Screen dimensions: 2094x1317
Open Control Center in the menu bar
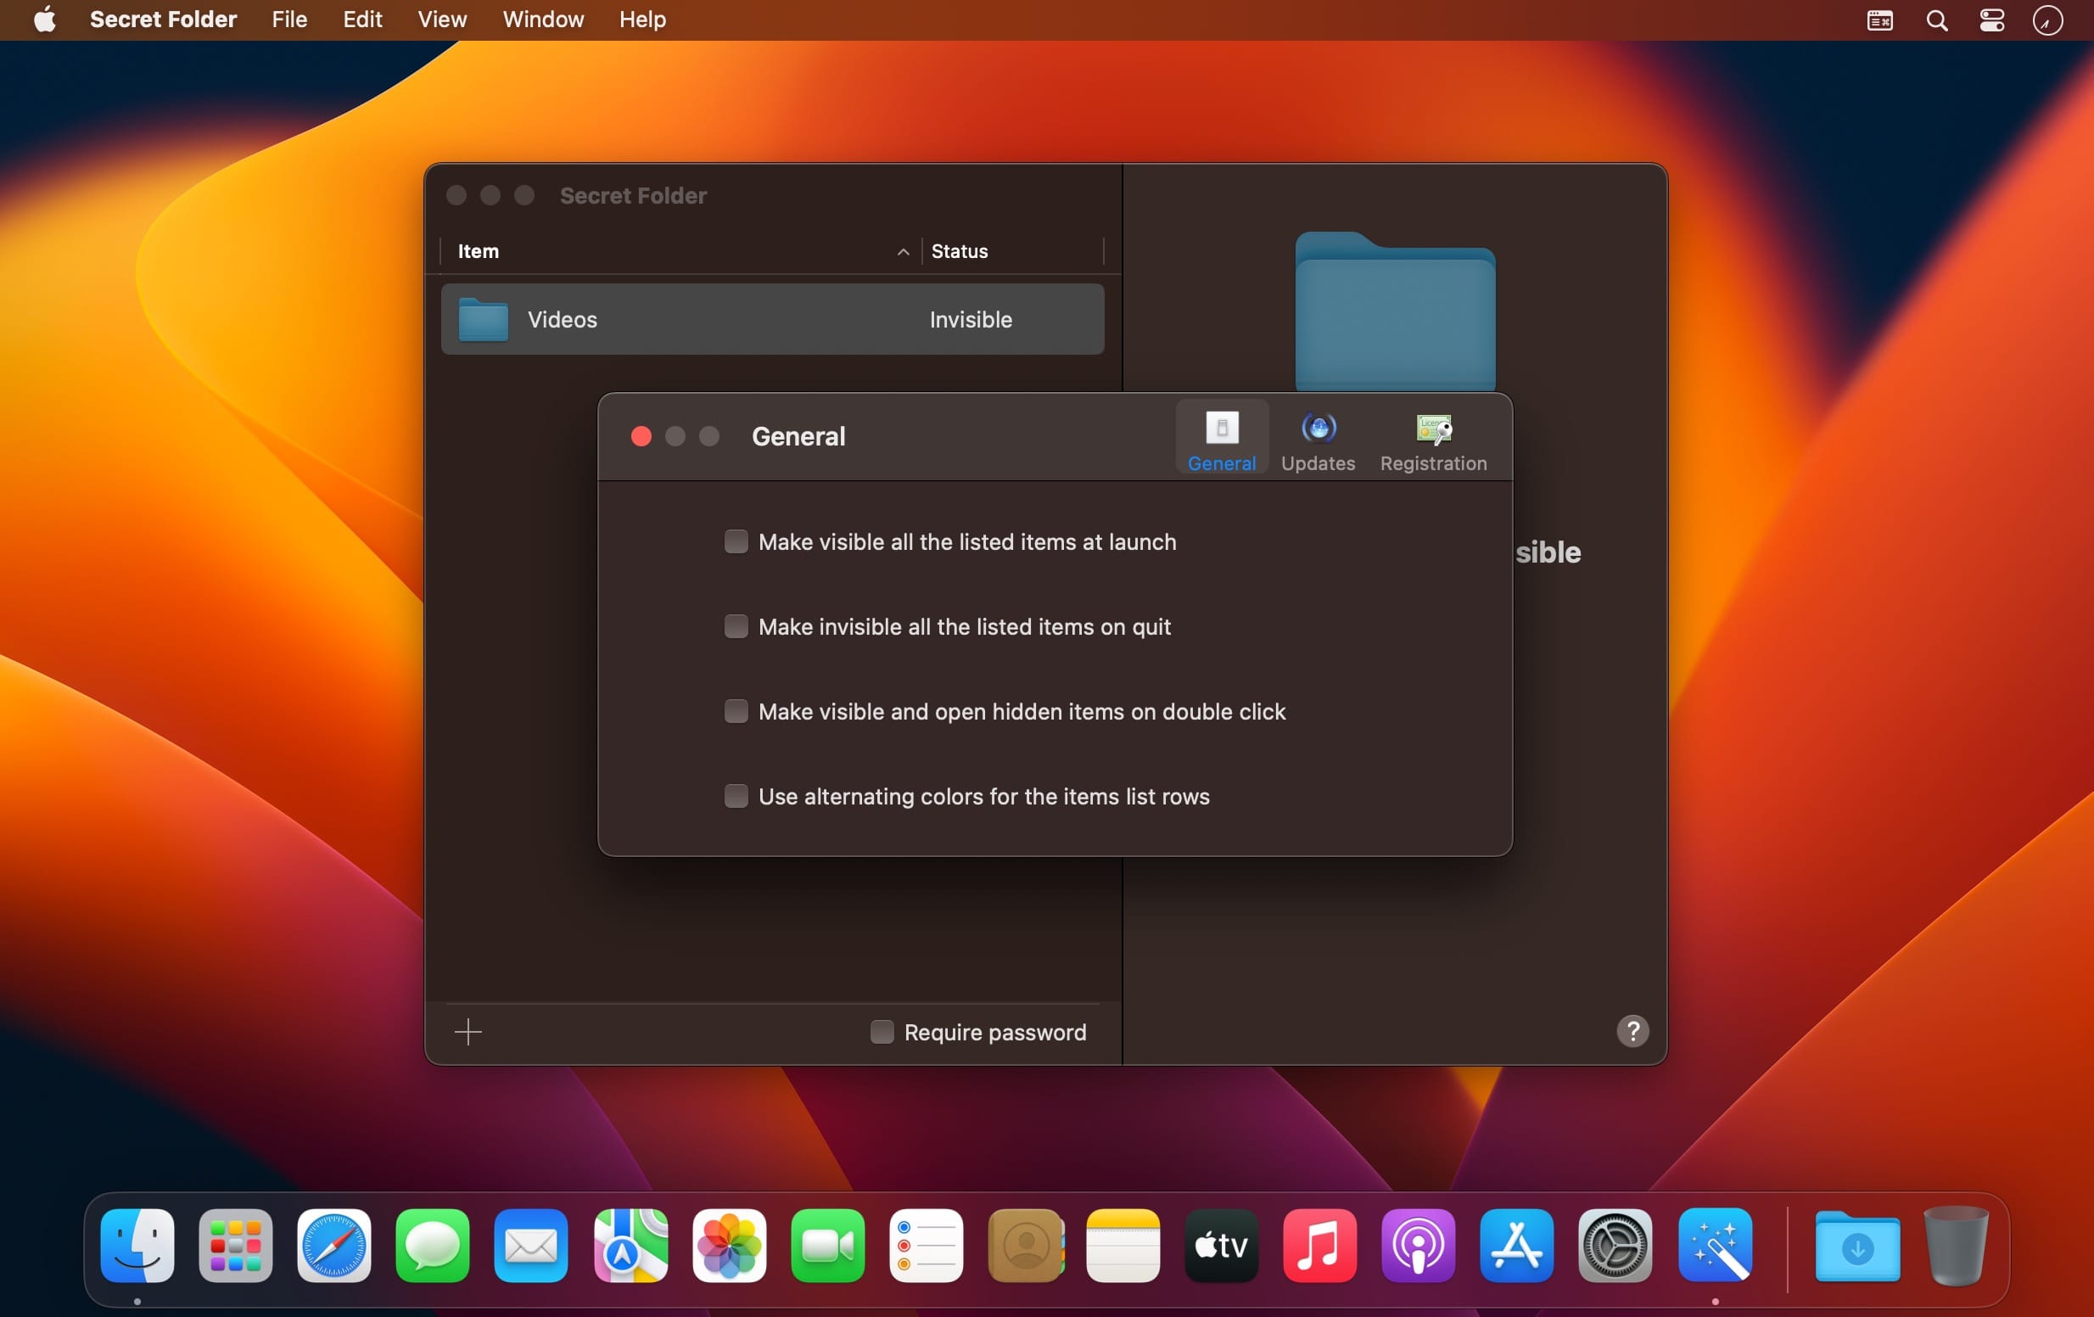(1992, 20)
